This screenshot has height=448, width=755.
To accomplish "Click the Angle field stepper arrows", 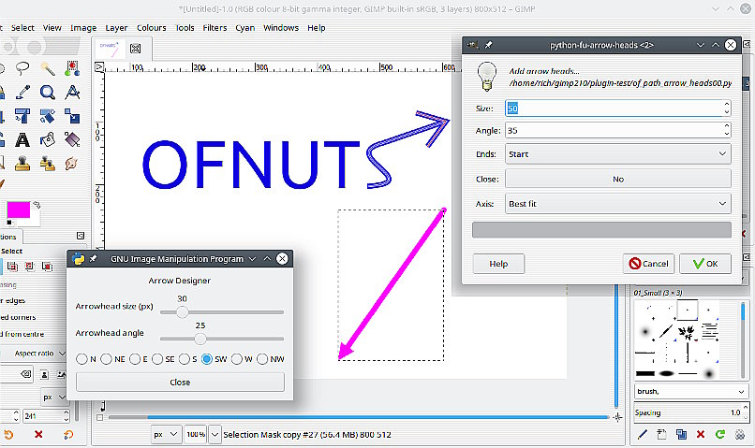I will [727, 130].
